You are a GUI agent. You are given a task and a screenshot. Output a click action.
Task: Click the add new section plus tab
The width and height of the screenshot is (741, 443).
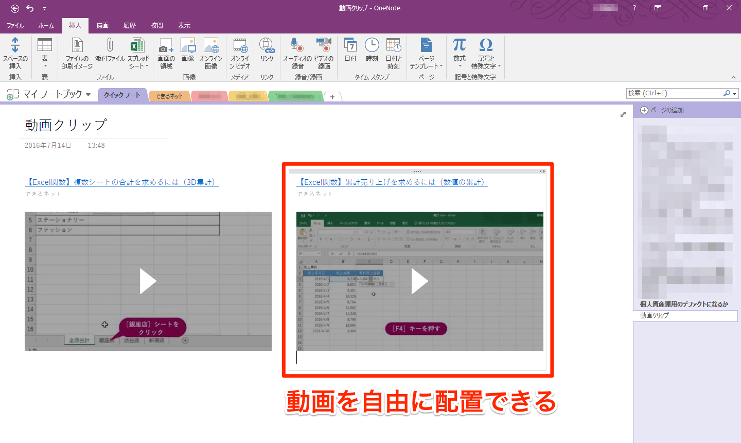(x=332, y=96)
